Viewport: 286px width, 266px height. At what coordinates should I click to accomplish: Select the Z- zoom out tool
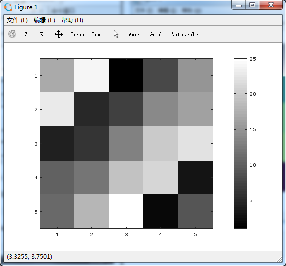pyautogui.click(x=43, y=34)
